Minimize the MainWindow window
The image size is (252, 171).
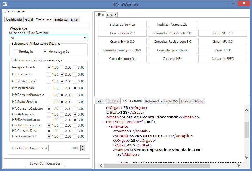pos(227,3)
